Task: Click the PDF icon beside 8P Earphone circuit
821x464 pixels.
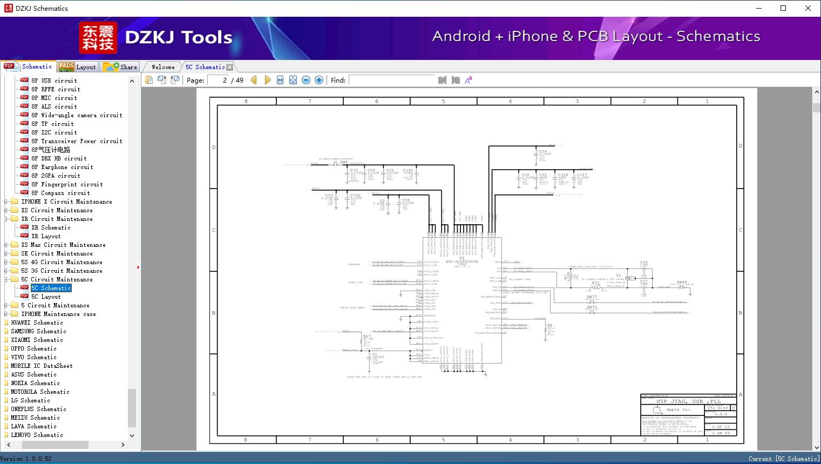Action: click(24, 167)
